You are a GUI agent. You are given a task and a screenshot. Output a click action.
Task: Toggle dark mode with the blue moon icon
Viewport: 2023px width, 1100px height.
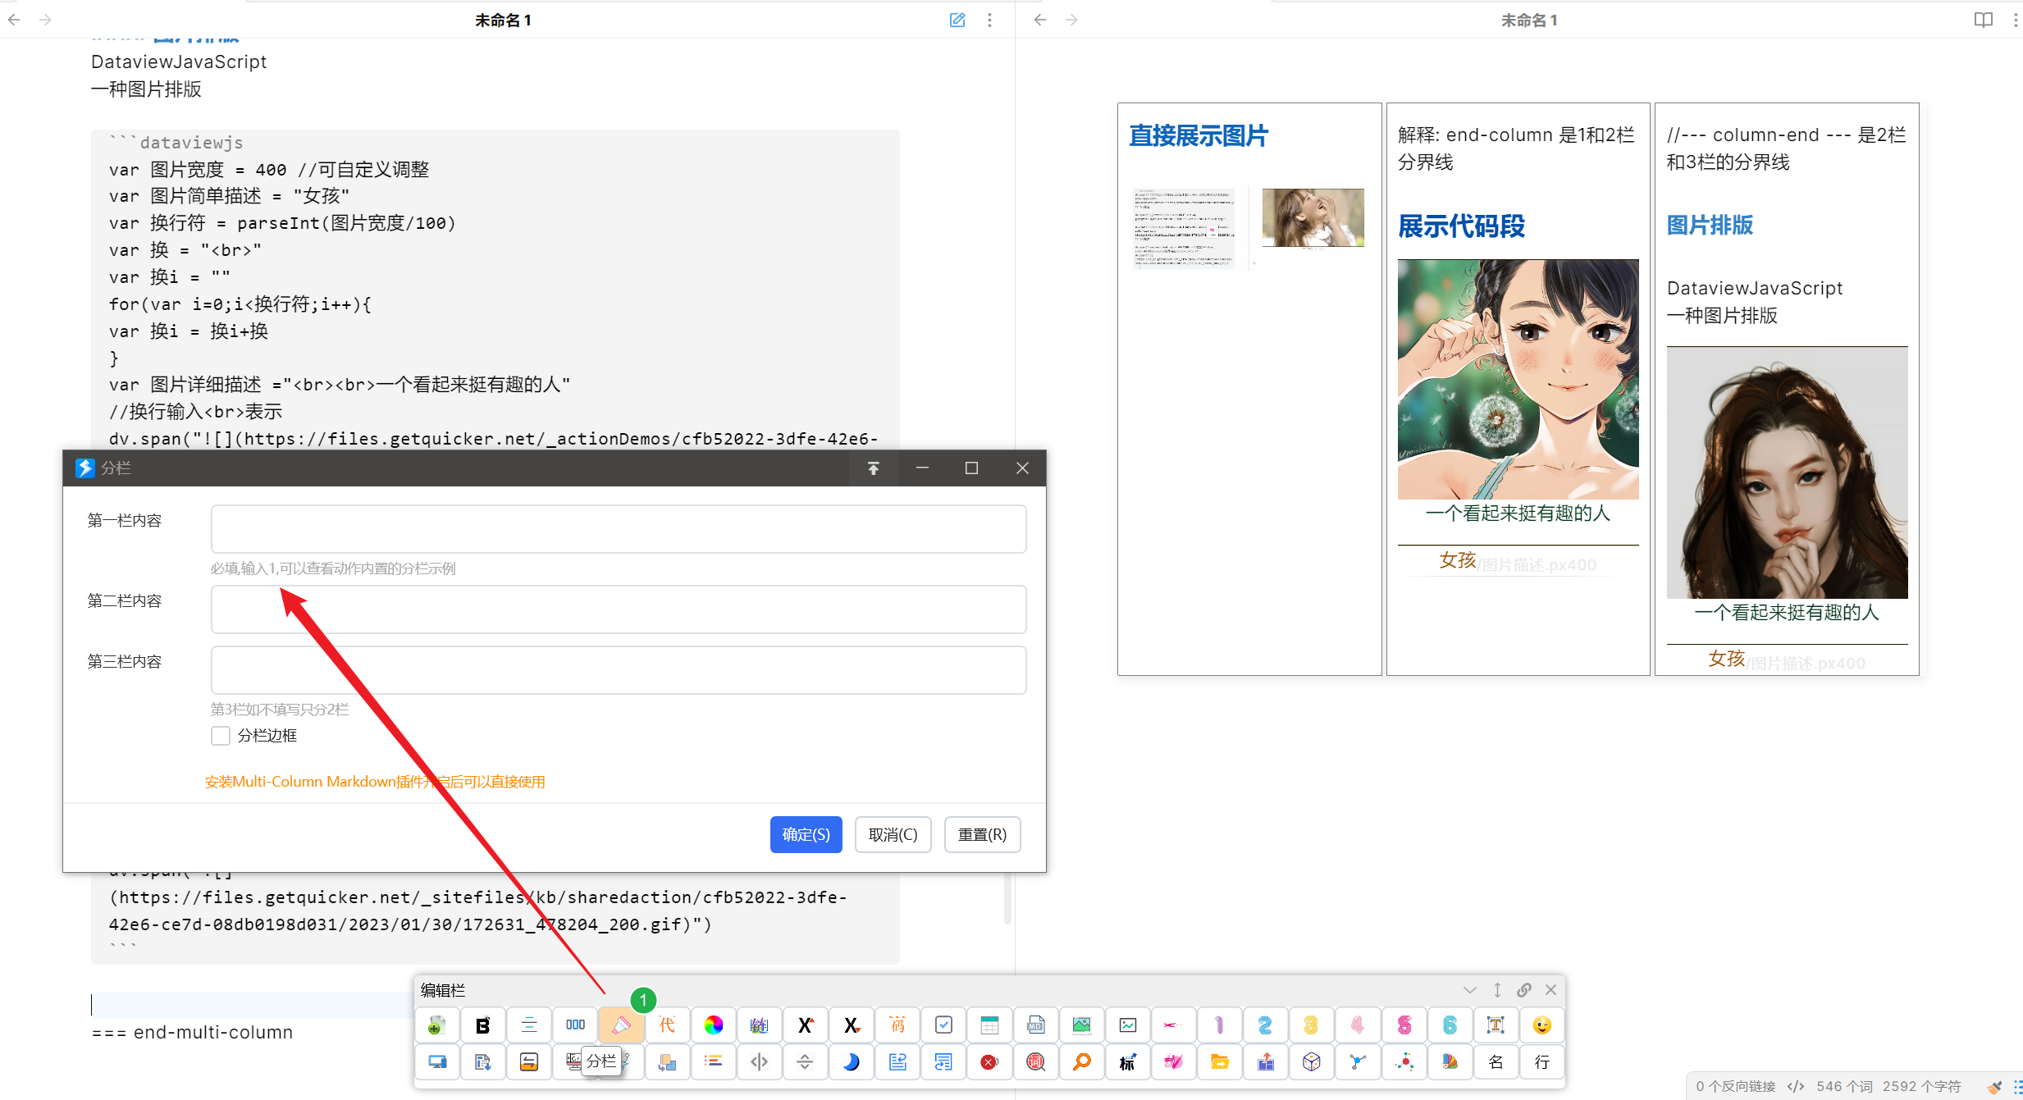point(852,1062)
